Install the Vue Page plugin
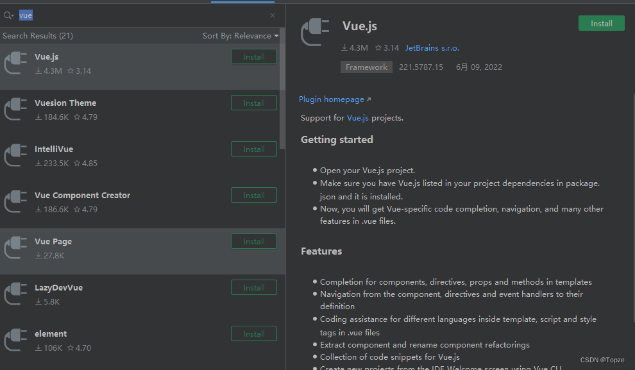The image size is (635, 370). [254, 241]
